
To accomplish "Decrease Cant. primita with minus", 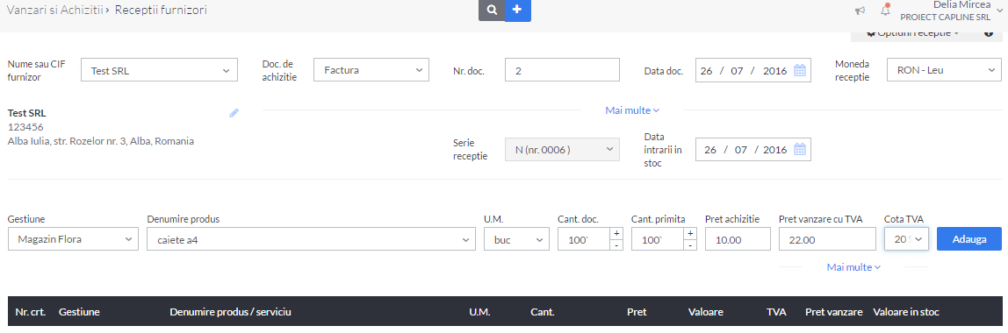I will (690, 245).
